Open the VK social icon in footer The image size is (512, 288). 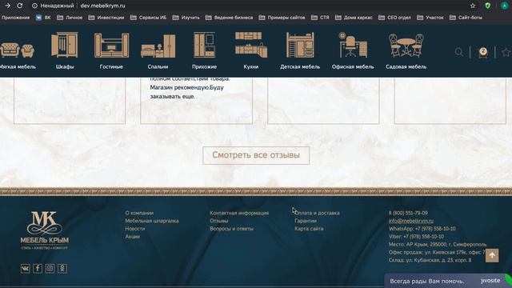(25, 269)
